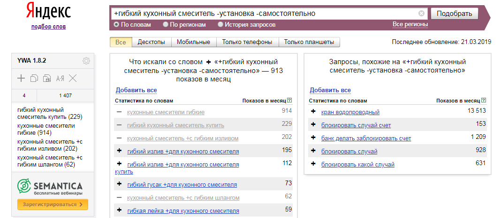Select the 'По словам' radio button
Image resolution: width=501 pixels, height=218 pixels.
[116, 24]
